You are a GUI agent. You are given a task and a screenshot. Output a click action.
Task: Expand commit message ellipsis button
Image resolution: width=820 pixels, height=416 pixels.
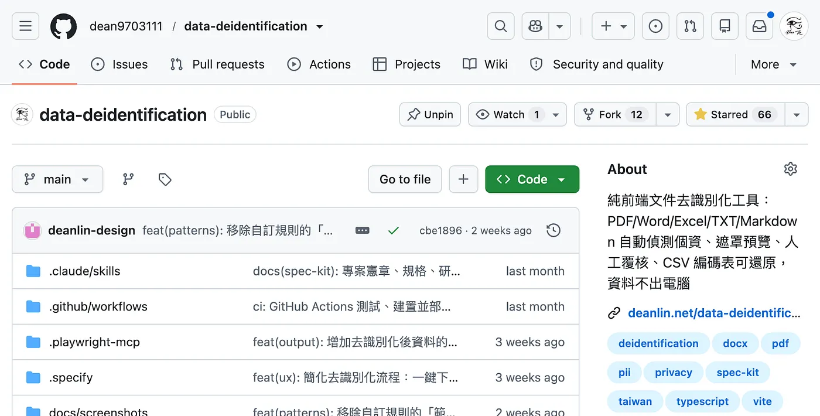coord(363,231)
